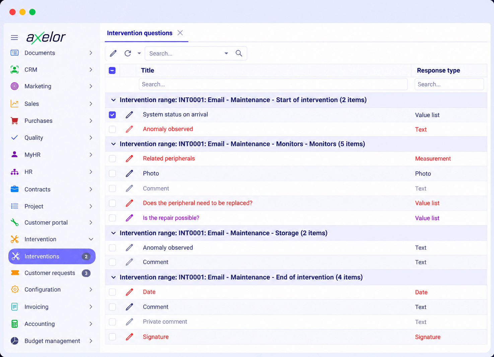Open the CRM module icon

pyautogui.click(x=14, y=70)
